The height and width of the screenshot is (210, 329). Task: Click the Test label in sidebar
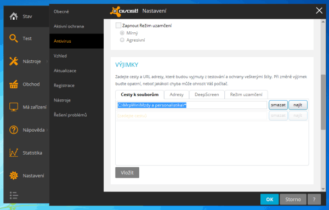coord(27,38)
